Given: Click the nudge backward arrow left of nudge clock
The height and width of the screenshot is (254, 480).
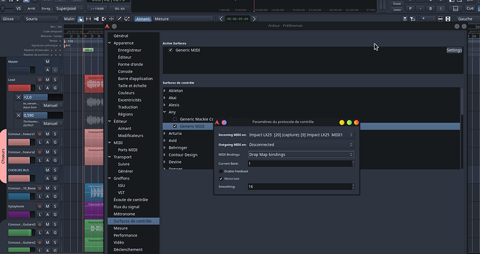Looking at the screenshot, I should coord(221,19).
